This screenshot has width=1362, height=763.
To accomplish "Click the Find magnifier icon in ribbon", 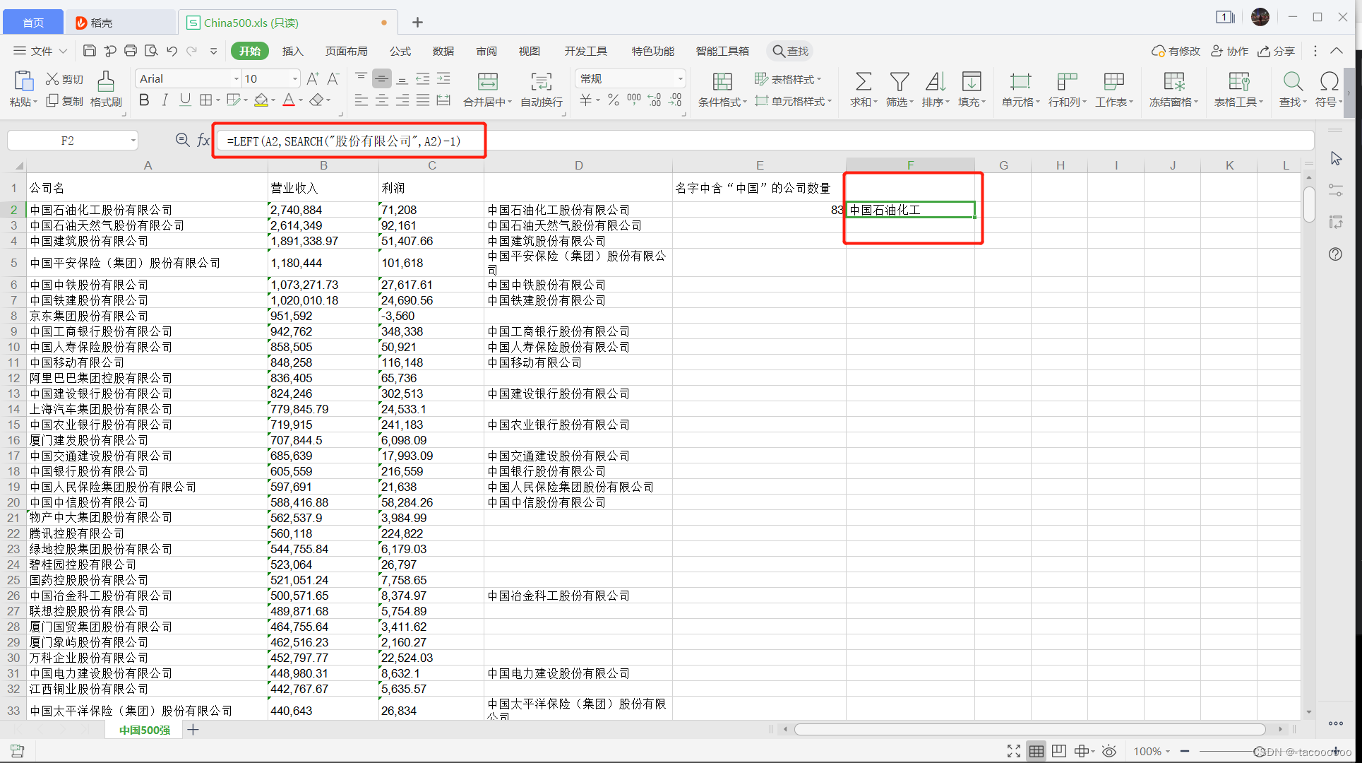I will pos(1293,81).
